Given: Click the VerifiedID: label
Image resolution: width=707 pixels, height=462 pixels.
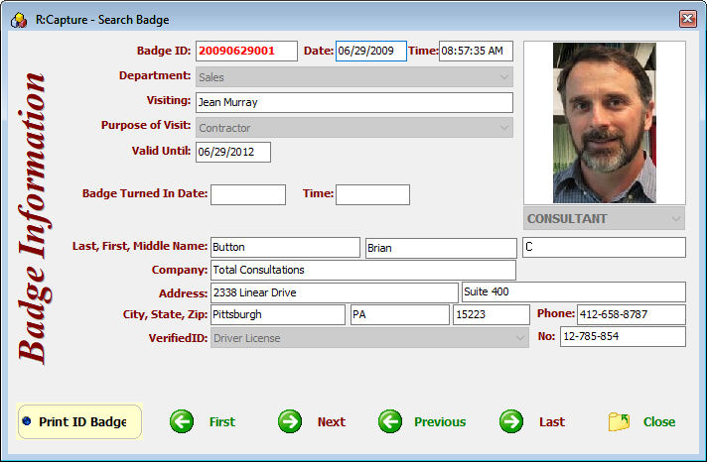Looking at the screenshot, I should tap(178, 338).
